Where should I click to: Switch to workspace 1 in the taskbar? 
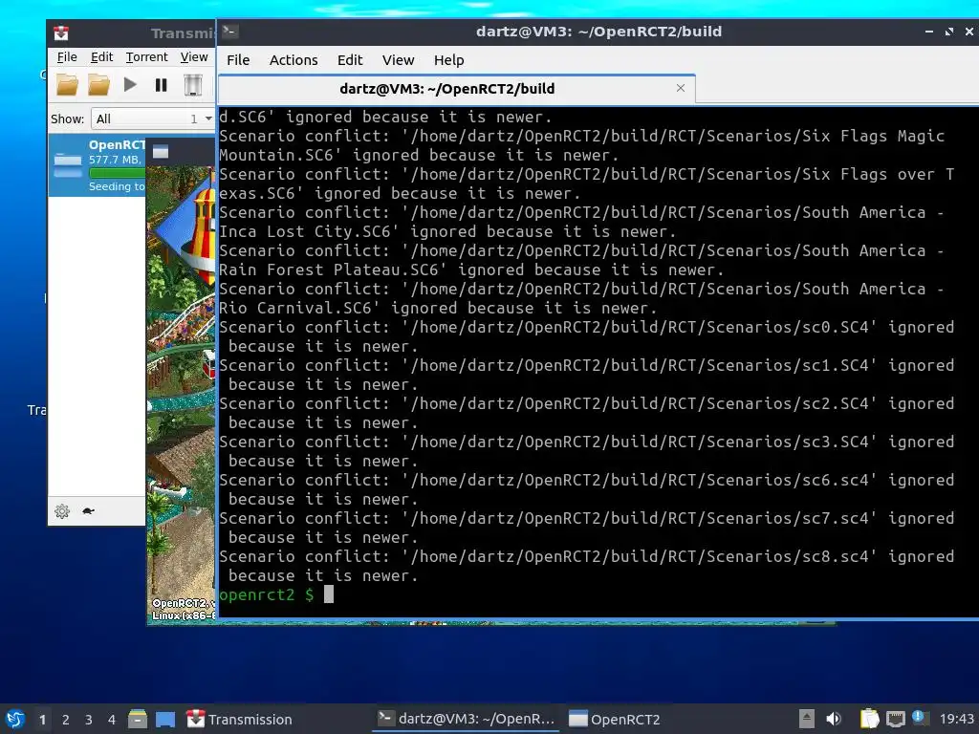coord(42,720)
